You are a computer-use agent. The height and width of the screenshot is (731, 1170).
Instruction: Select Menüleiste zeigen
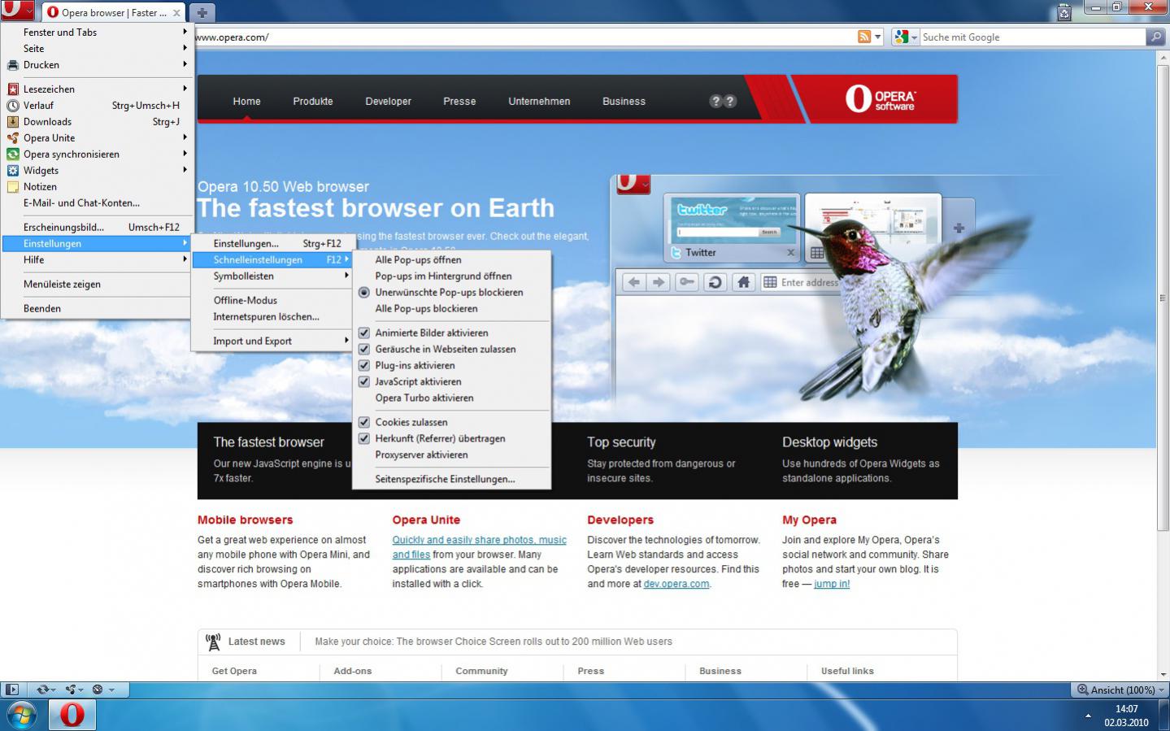click(x=96, y=285)
